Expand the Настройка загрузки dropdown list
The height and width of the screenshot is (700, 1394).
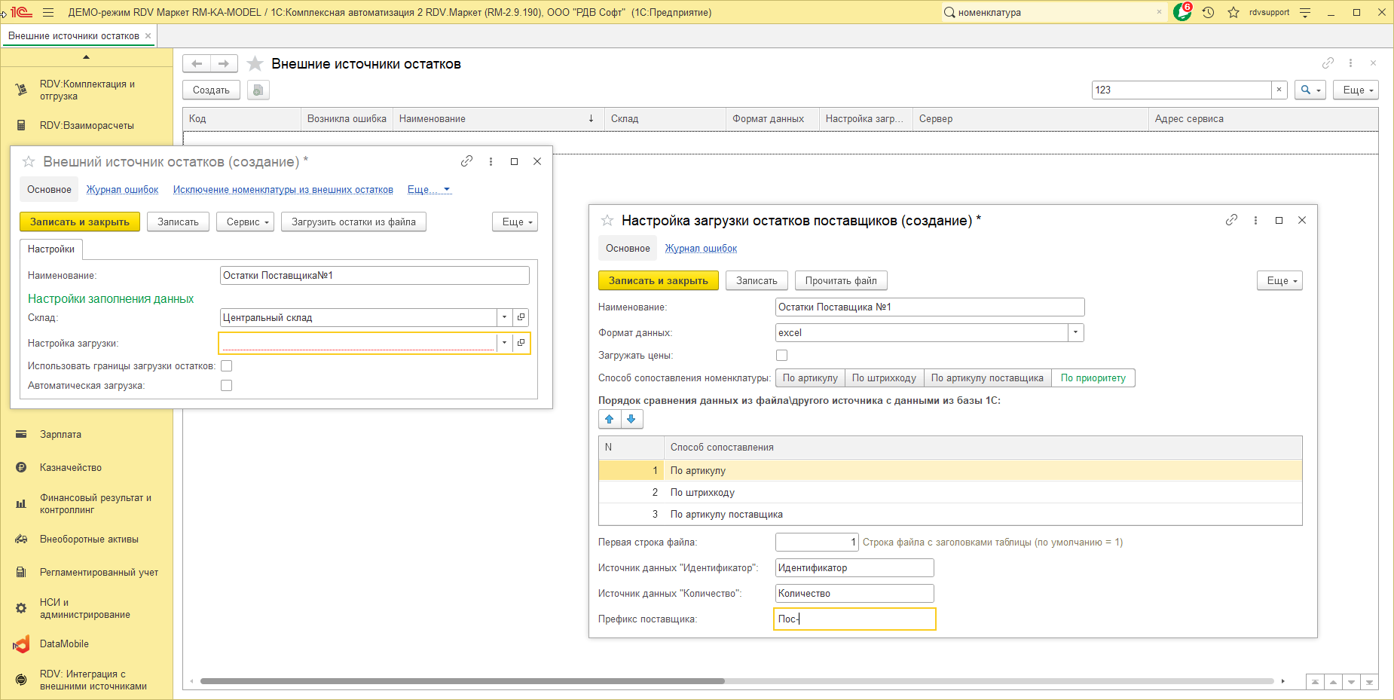[x=504, y=343]
